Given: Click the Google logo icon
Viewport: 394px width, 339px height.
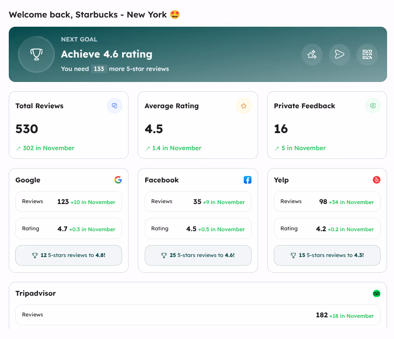Looking at the screenshot, I should click(118, 180).
